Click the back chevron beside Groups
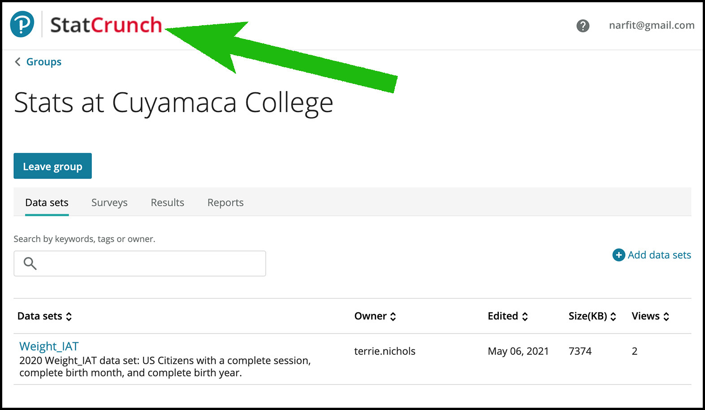The width and height of the screenshot is (705, 410). tap(17, 61)
